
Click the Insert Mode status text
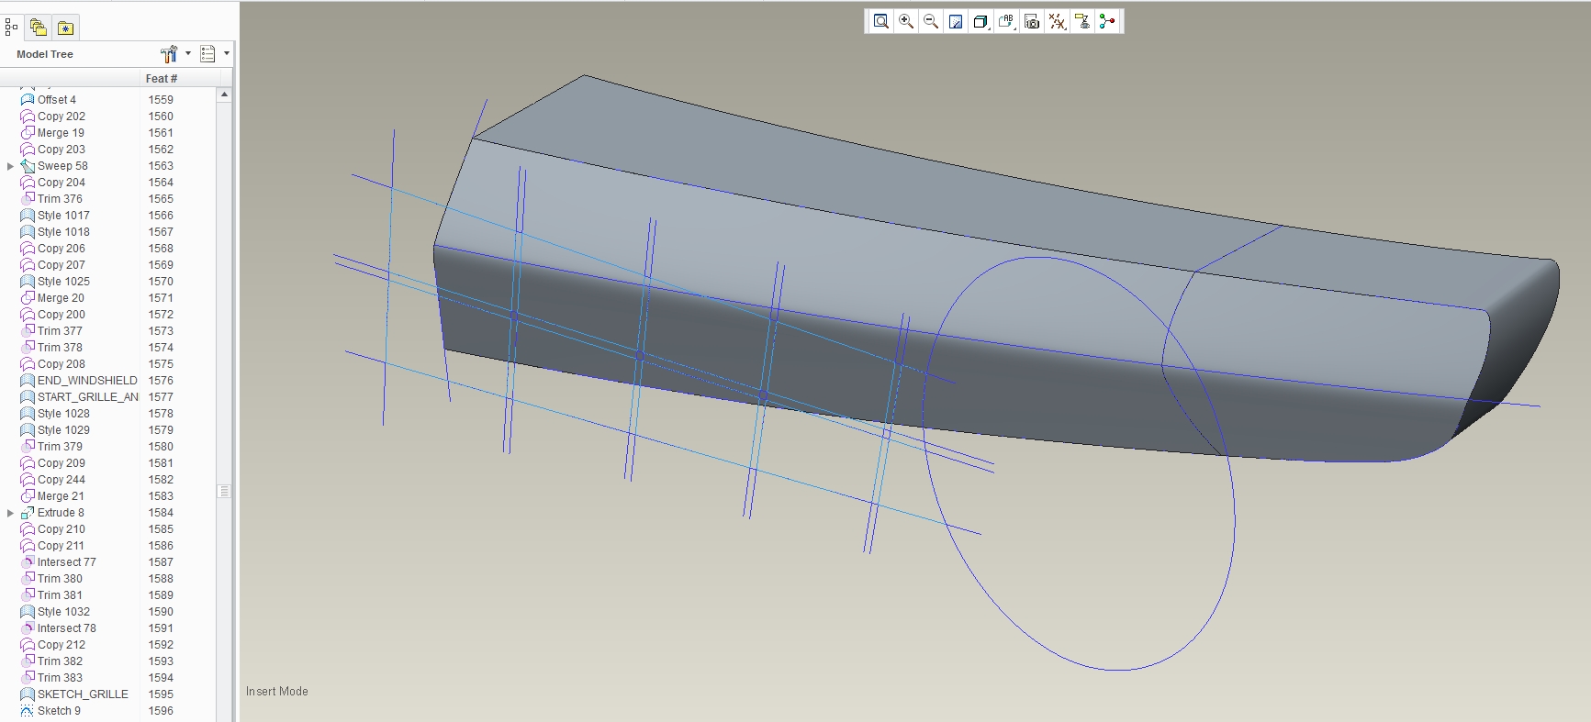click(x=277, y=692)
